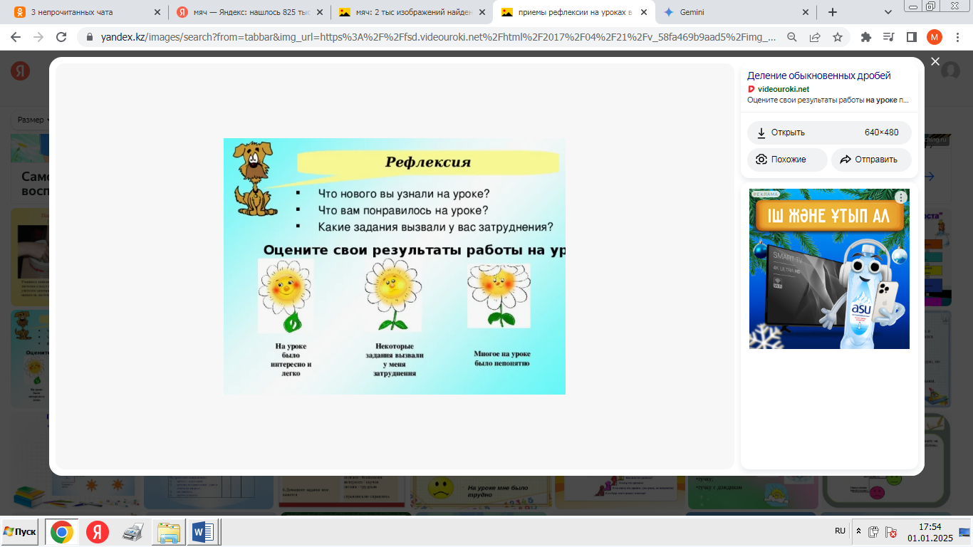Go forward to the next page
This screenshot has height=547, width=973.
(38, 37)
